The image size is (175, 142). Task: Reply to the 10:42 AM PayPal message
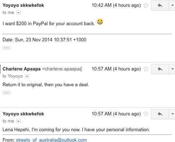coord(160,5)
